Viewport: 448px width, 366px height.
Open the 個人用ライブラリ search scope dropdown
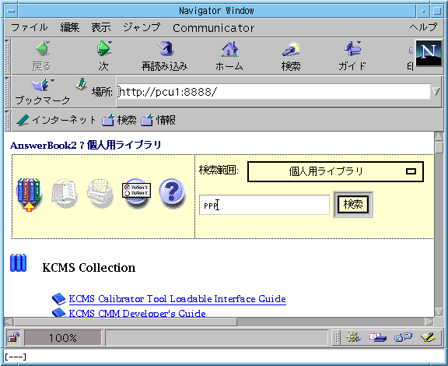click(335, 171)
